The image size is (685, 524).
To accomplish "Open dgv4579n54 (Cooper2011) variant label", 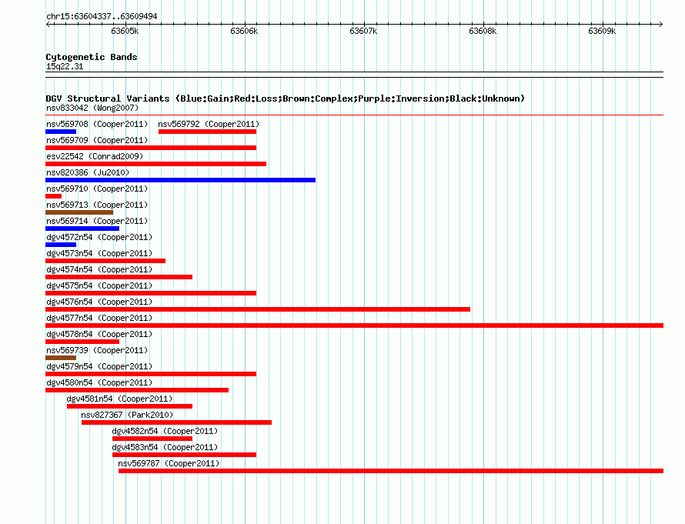I will [x=99, y=366].
